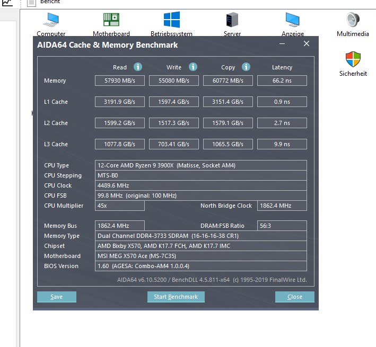Click L1 Cache Write value 1597.4 GB/s
This screenshot has height=347, width=376.
(174, 102)
